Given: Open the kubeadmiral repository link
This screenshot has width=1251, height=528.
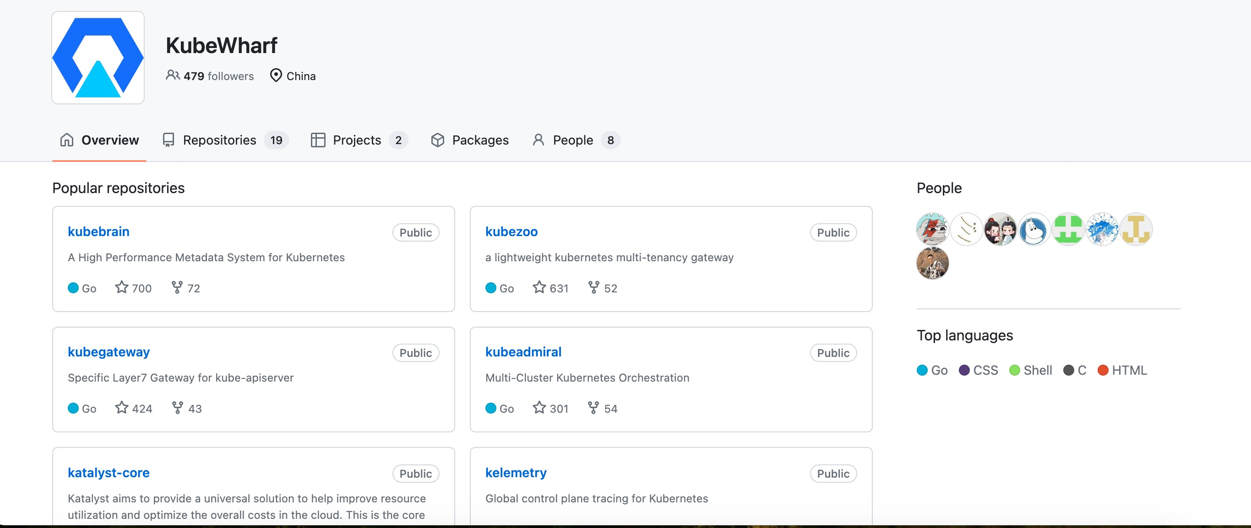Looking at the screenshot, I should pos(523,352).
